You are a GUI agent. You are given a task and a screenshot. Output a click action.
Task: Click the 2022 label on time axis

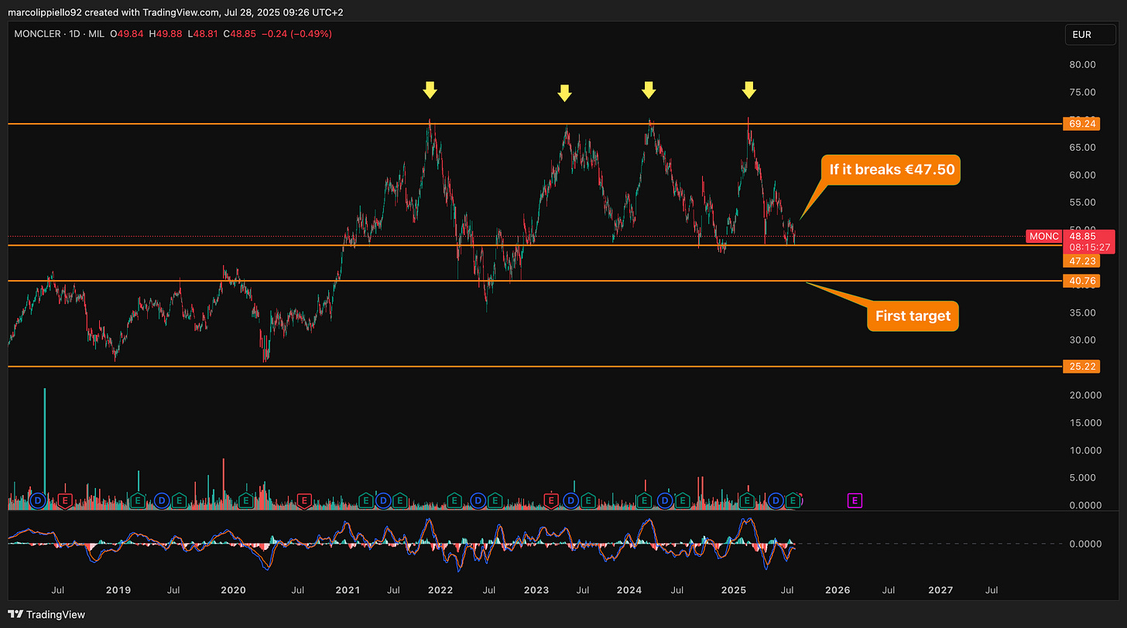point(440,589)
